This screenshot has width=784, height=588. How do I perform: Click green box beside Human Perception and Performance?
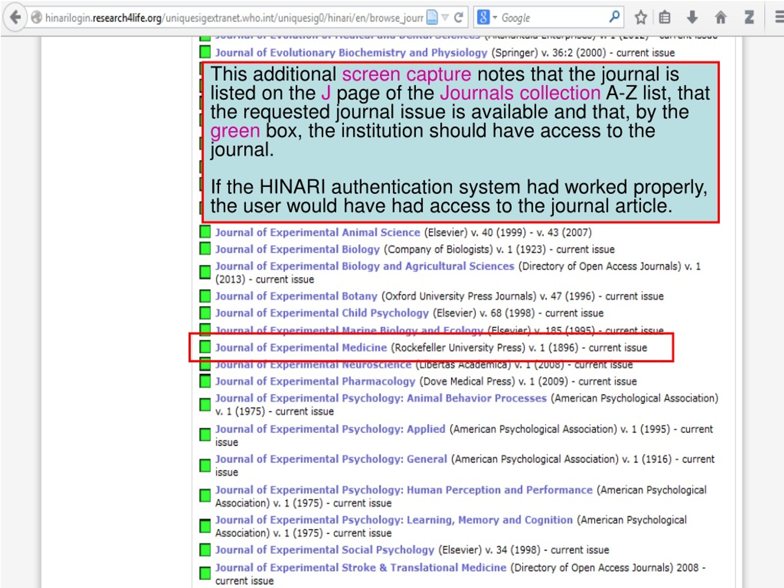[205, 496]
